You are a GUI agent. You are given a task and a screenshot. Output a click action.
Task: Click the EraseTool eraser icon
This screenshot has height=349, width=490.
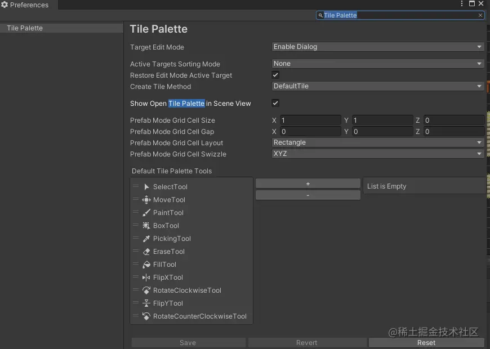[146, 252]
